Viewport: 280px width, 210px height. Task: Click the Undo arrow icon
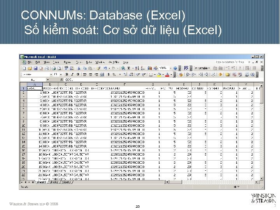pos(105,68)
